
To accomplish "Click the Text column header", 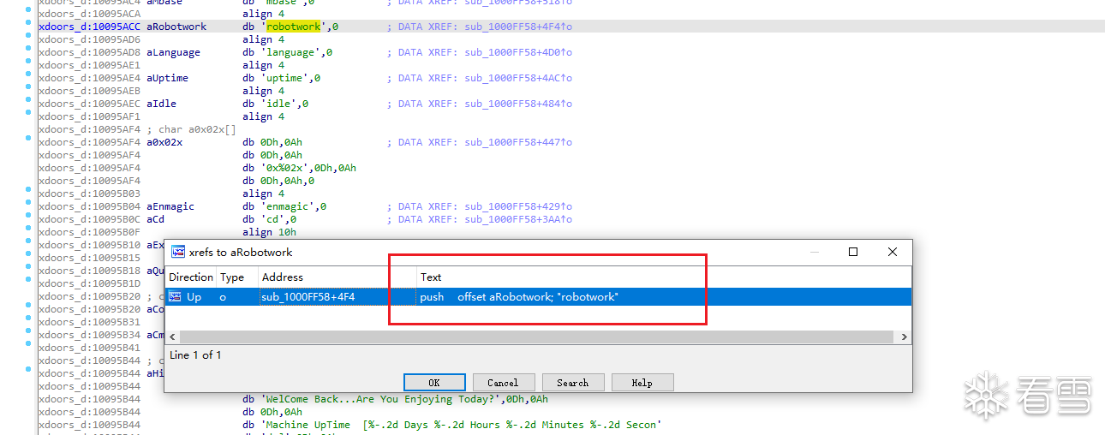I will click(431, 277).
